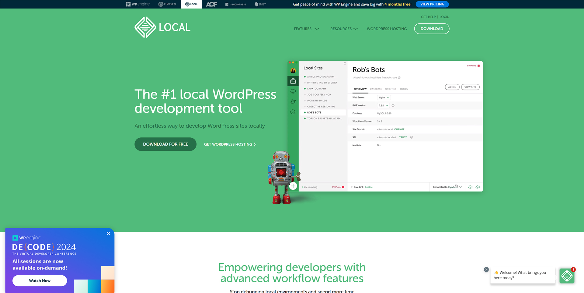Screen dimensions: 584x293
Task: Click the help question-mark icon in preview
Action: pos(293,112)
